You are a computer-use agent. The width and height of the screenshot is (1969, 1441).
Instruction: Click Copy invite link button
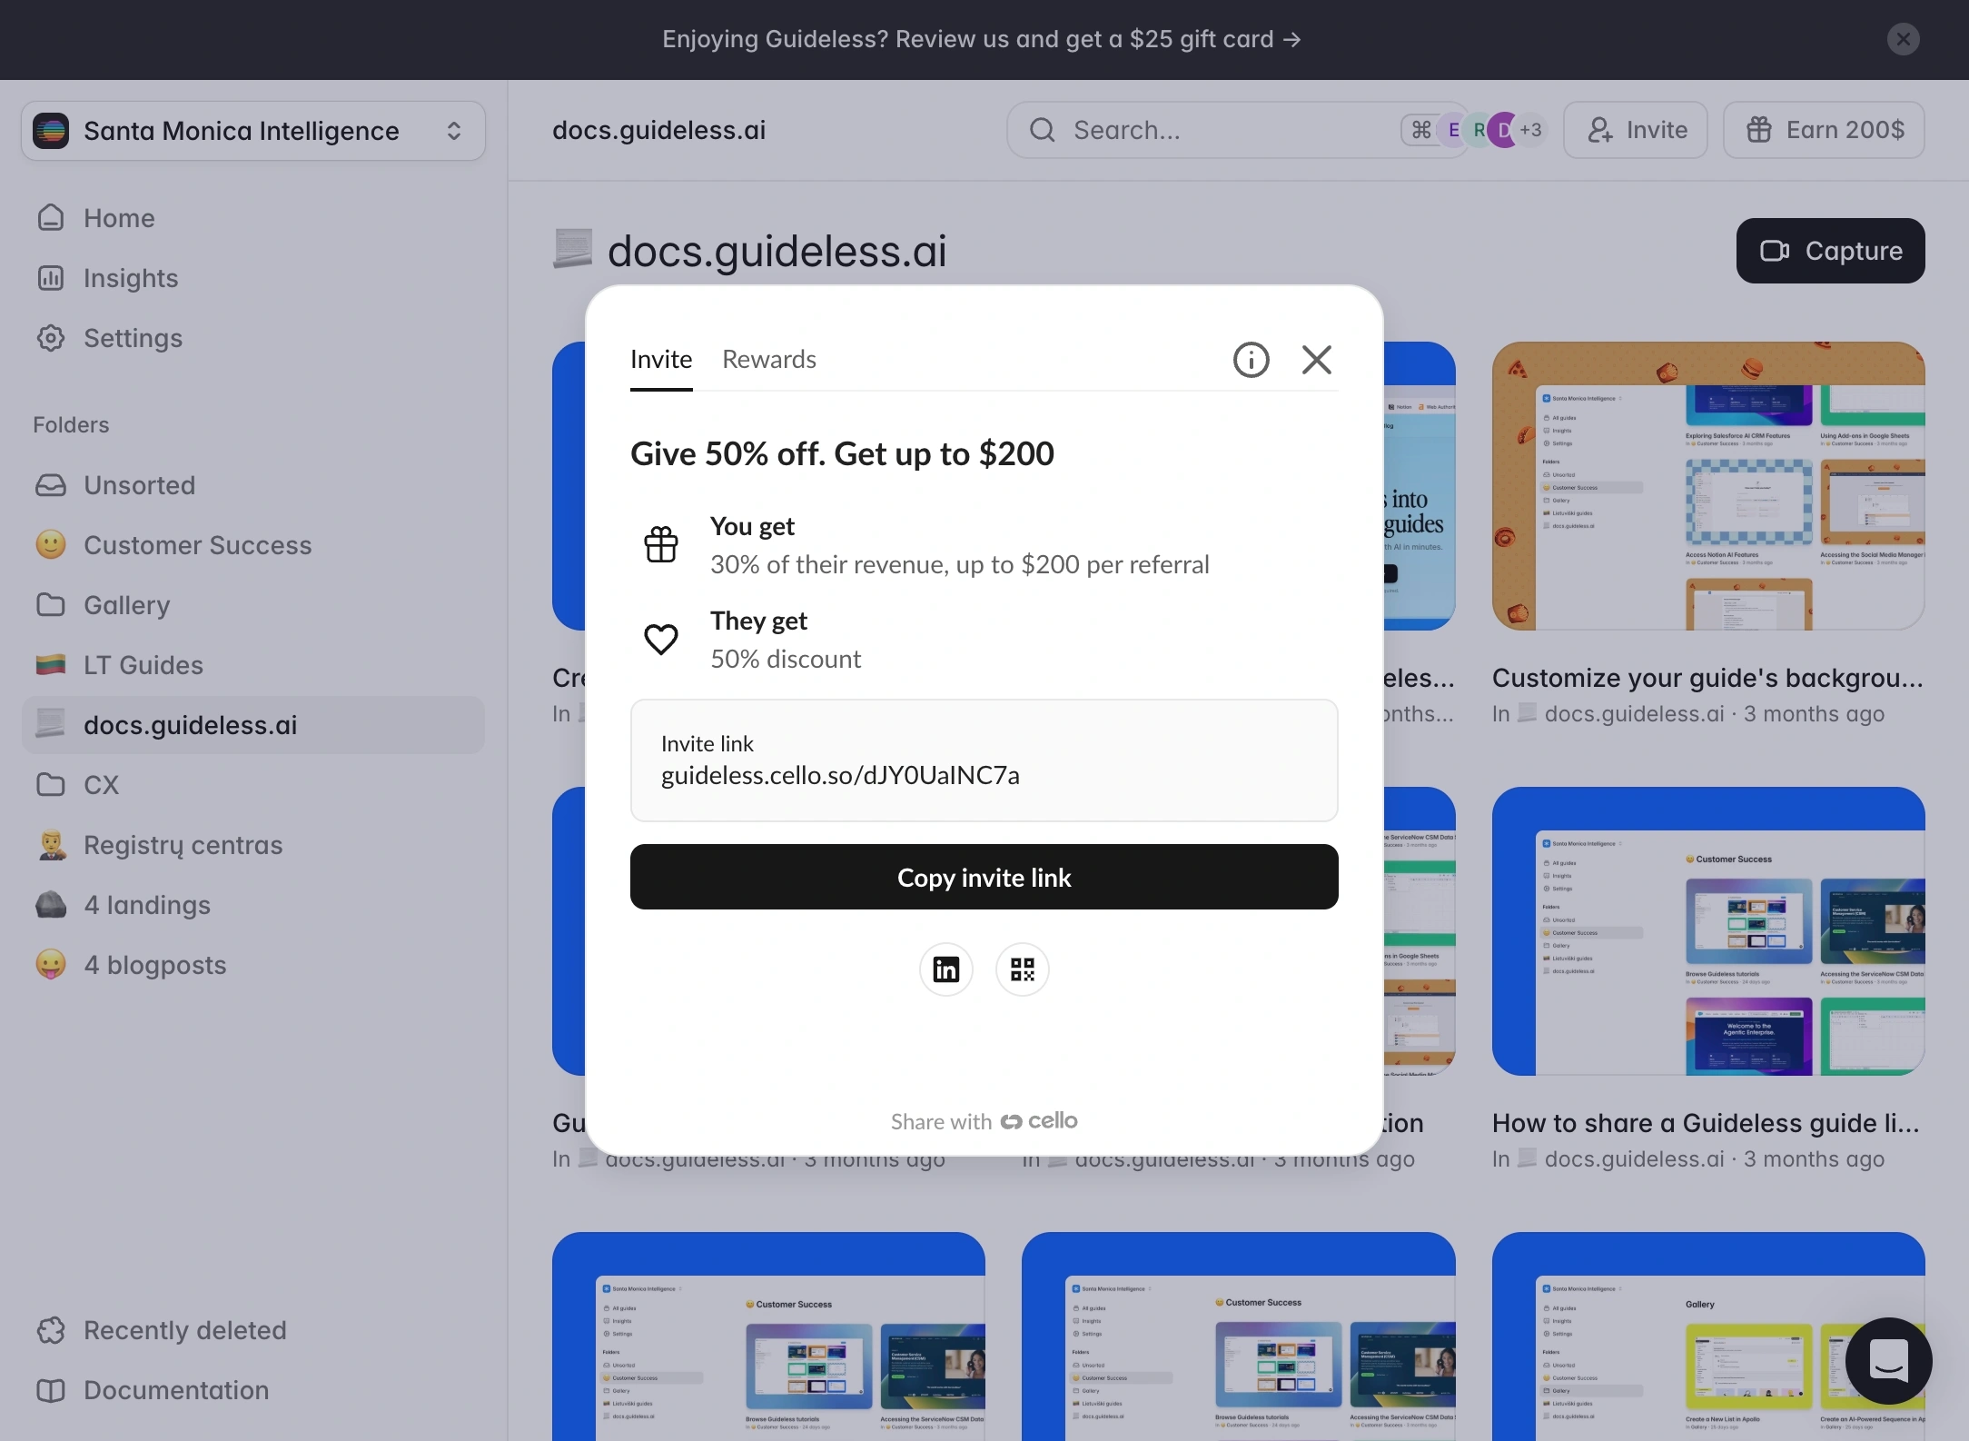[x=984, y=877]
